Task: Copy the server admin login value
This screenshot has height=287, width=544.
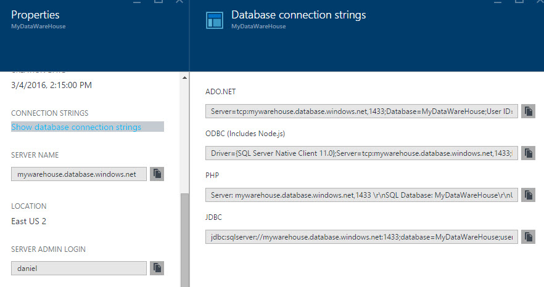Action: point(157,268)
